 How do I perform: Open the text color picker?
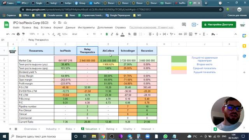pos(123,34)
